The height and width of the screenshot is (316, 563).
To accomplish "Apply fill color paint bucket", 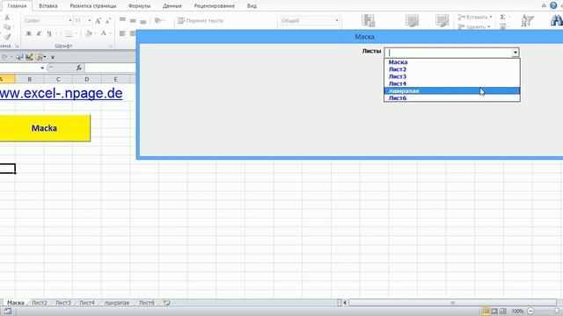I will point(89,33).
